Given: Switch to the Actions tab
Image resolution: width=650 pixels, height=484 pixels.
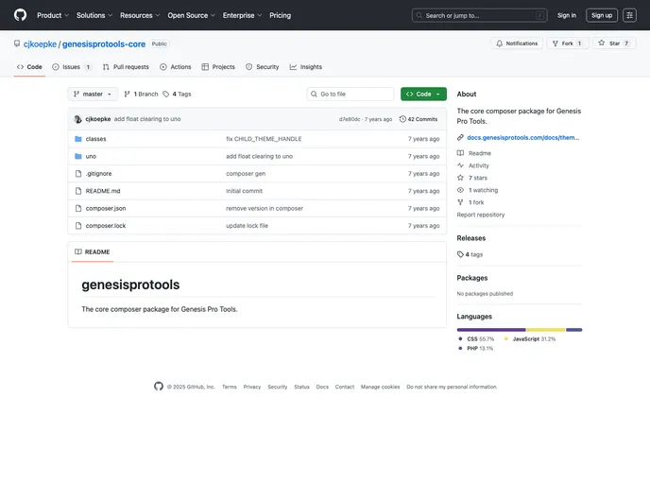Looking at the screenshot, I should [176, 67].
